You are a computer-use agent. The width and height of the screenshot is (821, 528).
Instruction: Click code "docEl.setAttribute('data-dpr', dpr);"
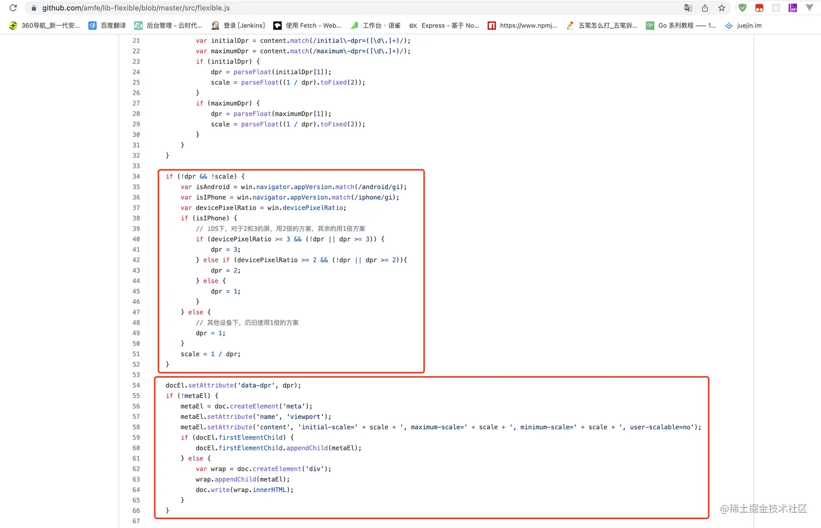tap(233, 385)
